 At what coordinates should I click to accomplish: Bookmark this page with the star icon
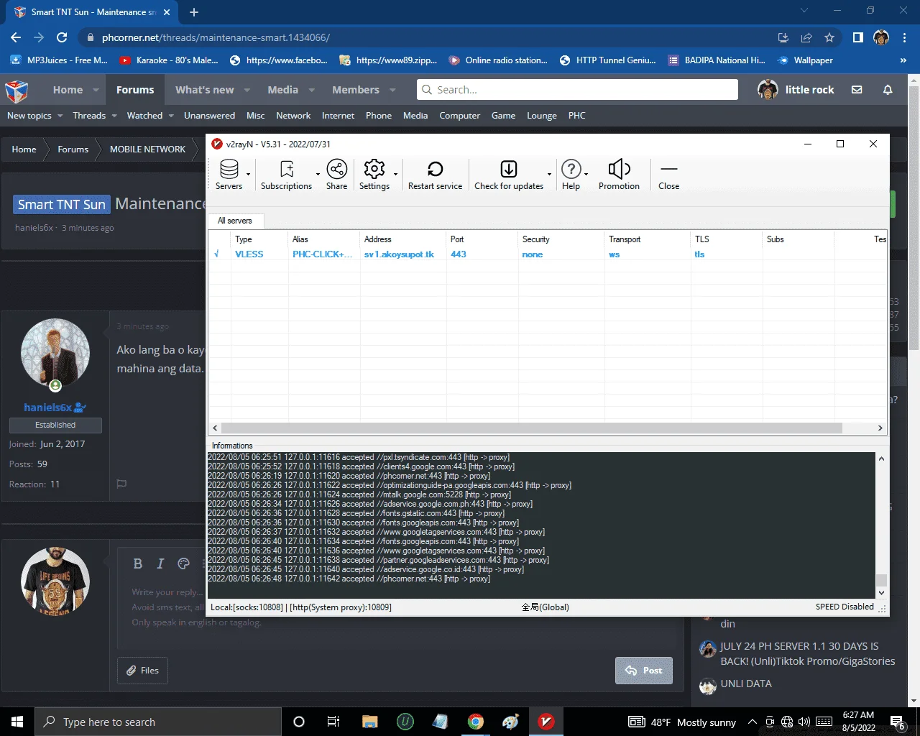point(829,37)
